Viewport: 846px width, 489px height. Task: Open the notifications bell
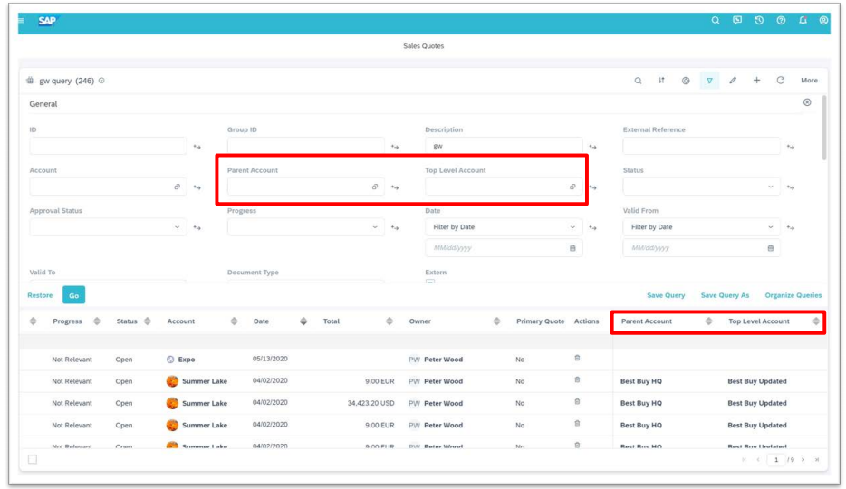click(803, 21)
